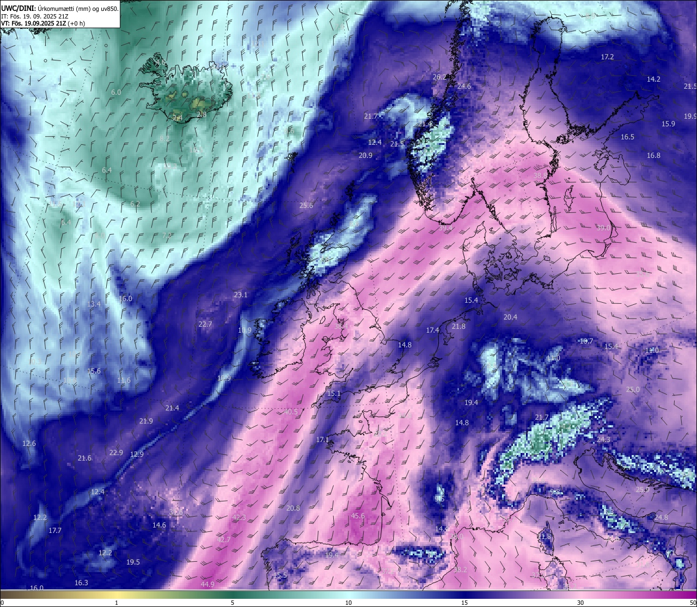Screen dimensions: 697x607
Task: Click the 2.8 value on Iceland
Action: 201,115
